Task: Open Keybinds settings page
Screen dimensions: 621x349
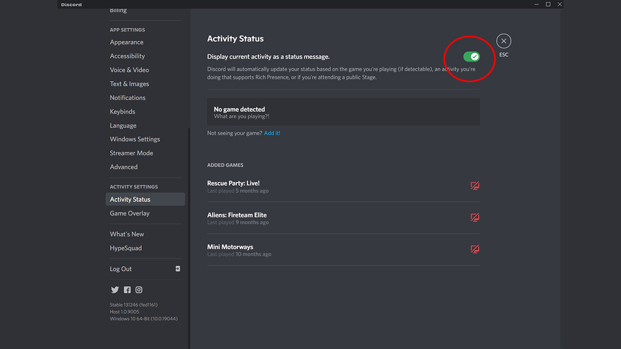Action: [x=123, y=112]
